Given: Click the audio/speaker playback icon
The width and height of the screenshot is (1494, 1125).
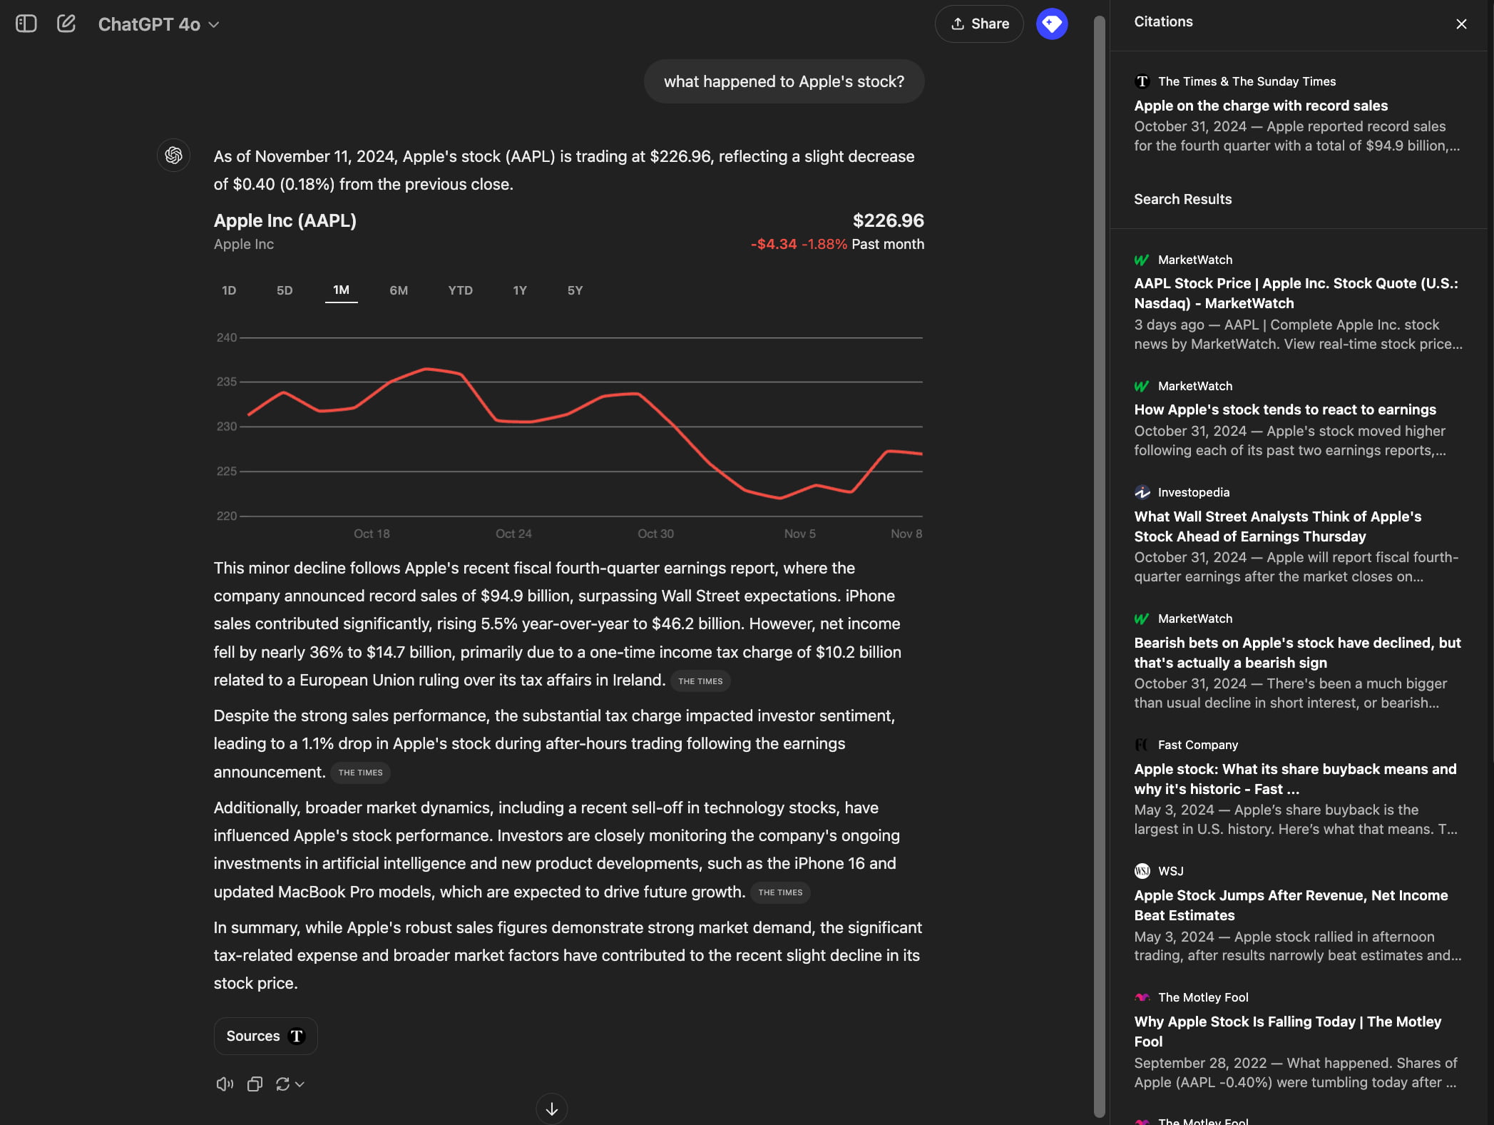Looking at the screenshot, I should point(225,1084).
